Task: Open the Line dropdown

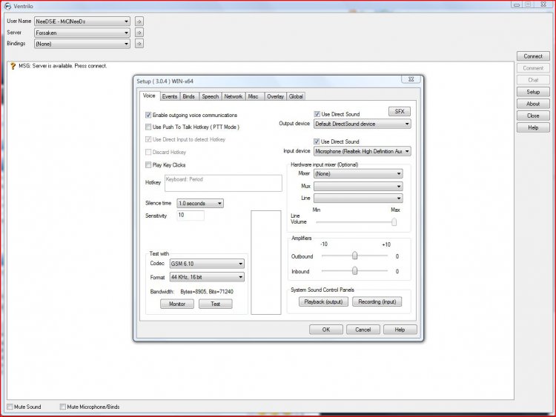Action: [x=358, y=198]
